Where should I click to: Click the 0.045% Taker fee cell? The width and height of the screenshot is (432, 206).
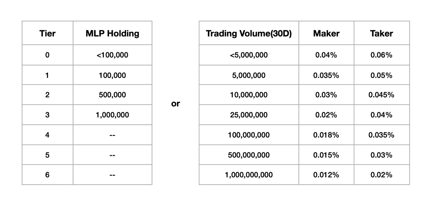[x=382, y=95]
